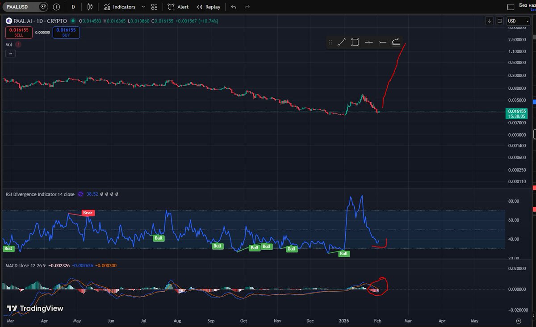
Task: Select the Horizontal Ray drawing tool
Action: point(382,42)
